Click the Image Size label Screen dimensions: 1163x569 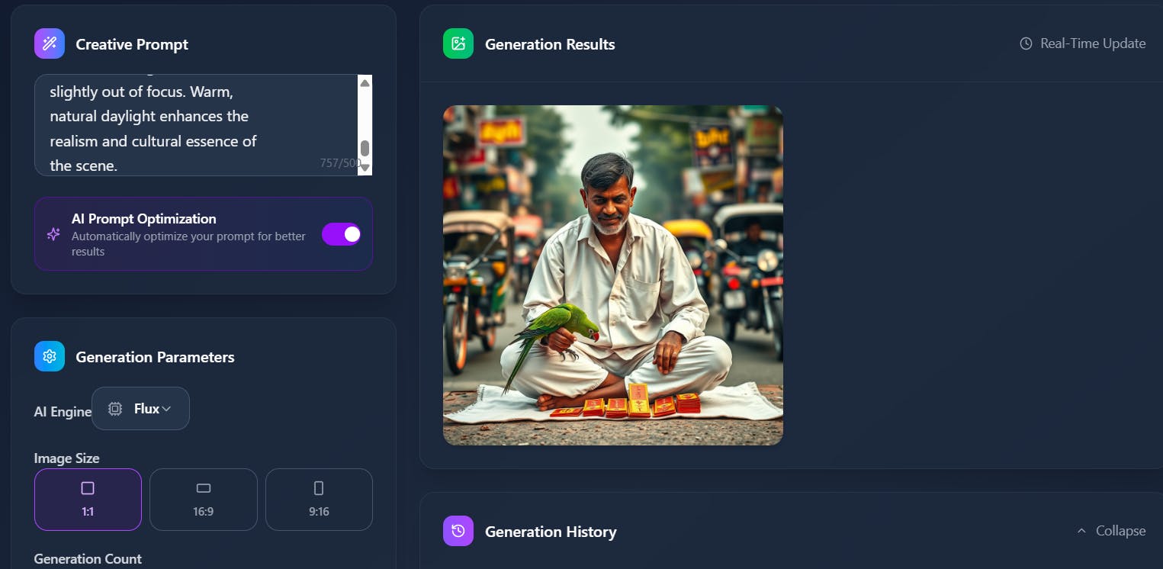66,458
